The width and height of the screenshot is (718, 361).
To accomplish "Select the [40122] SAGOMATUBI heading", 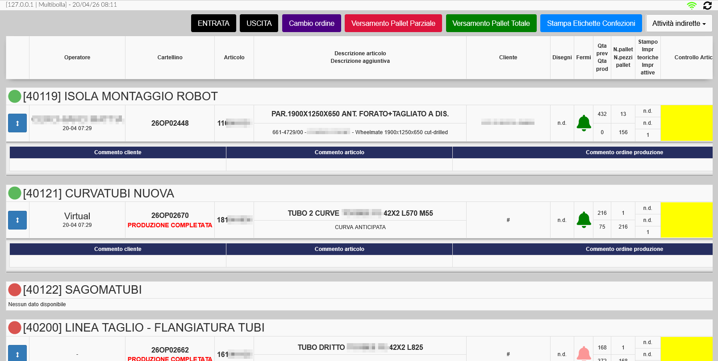I will (83, 290).
